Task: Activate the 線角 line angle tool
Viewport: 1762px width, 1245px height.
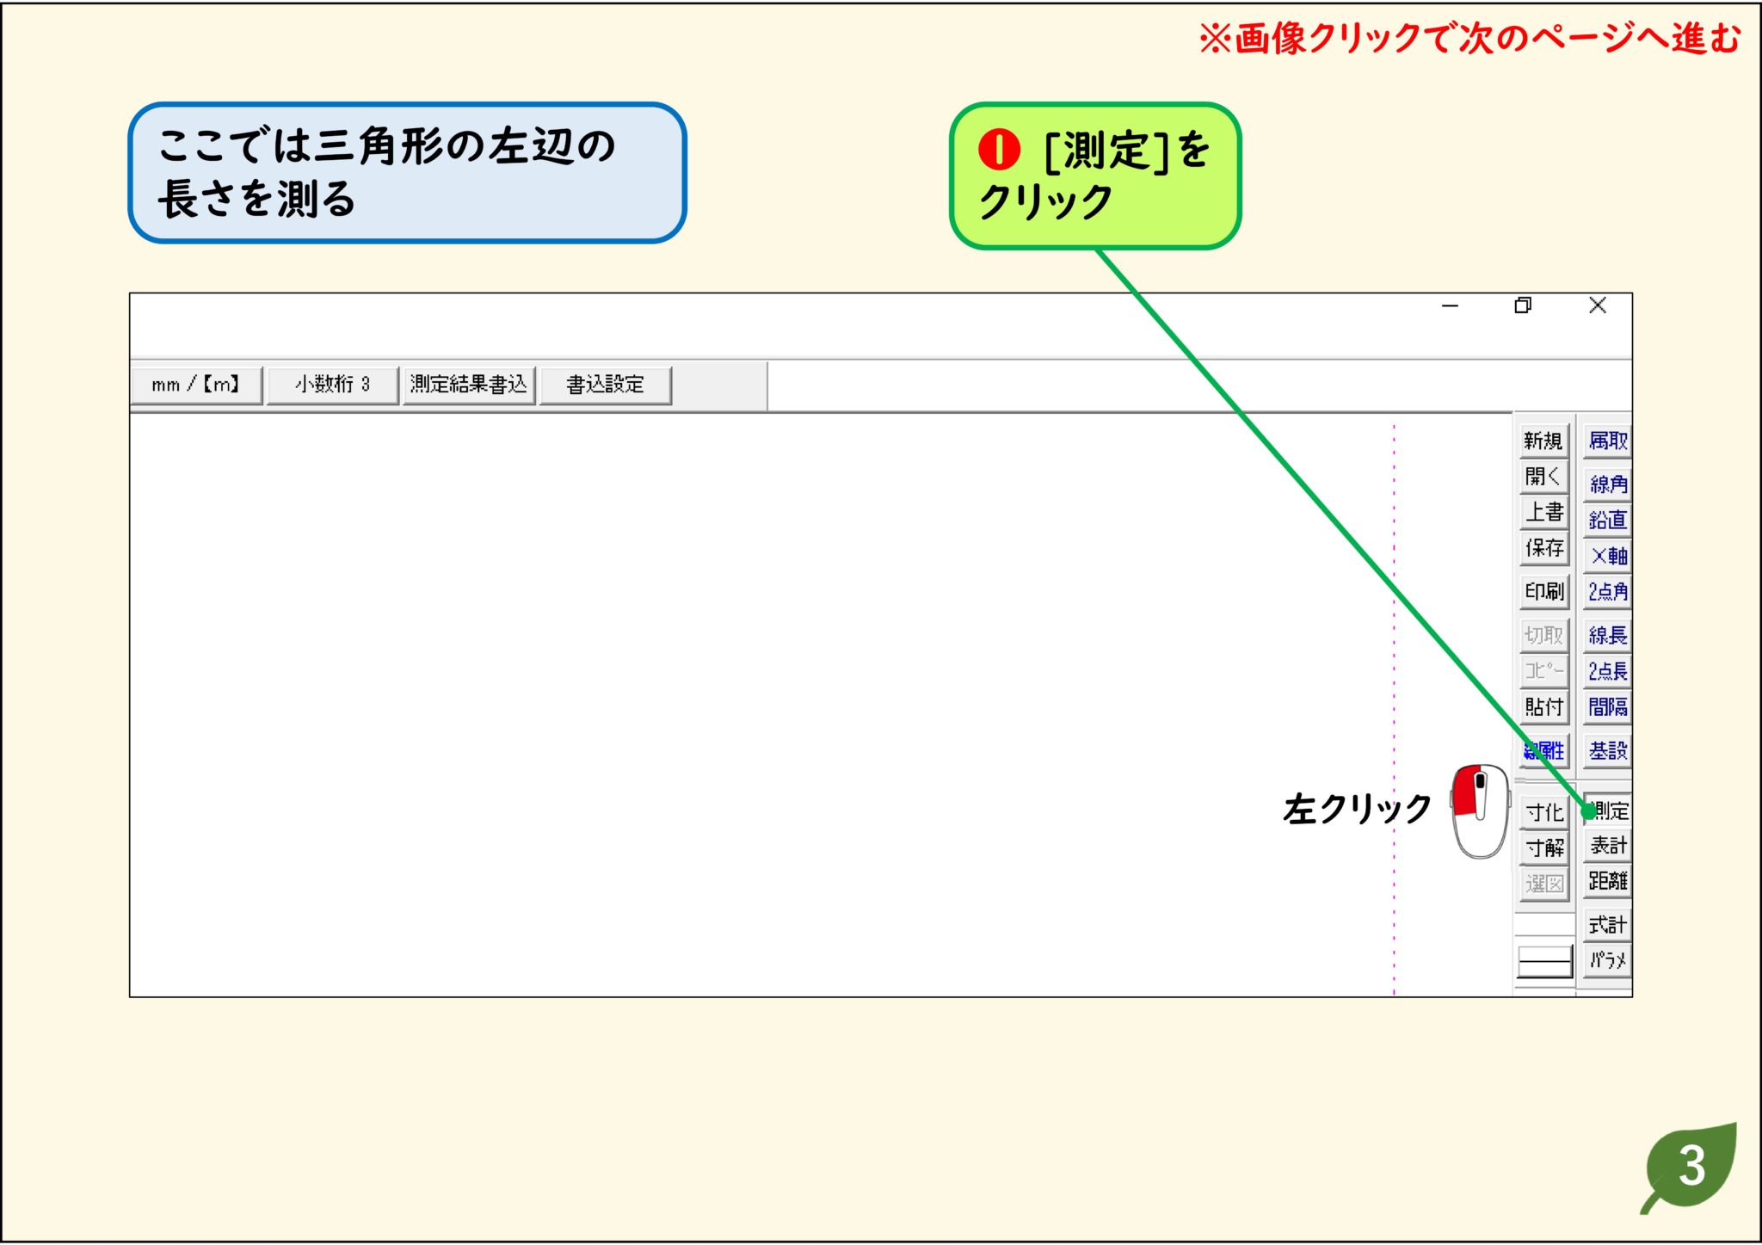Action: point(1608,485)
